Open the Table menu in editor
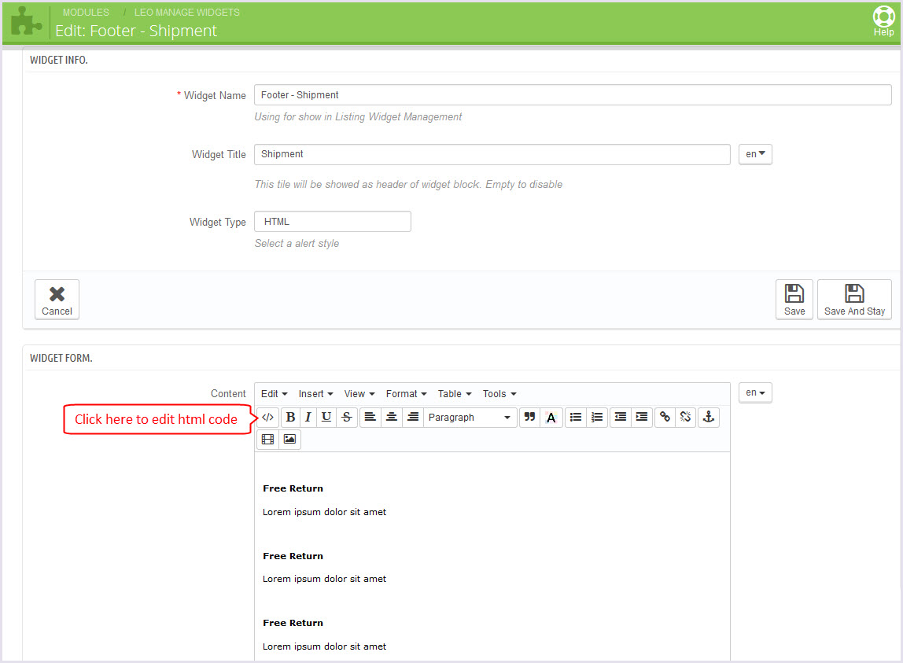The image size is (903, 663). point(455,394)
